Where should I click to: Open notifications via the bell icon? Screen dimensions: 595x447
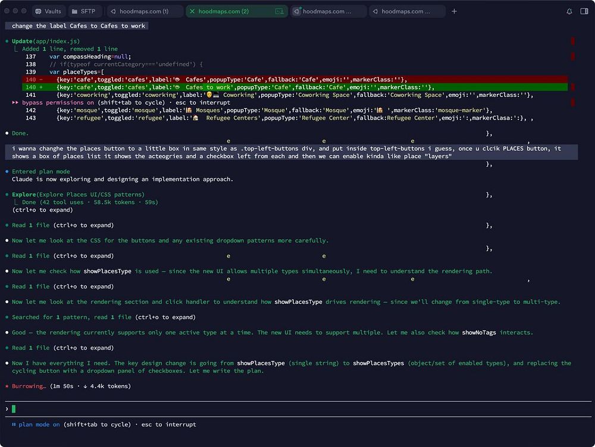click(569, 11)
